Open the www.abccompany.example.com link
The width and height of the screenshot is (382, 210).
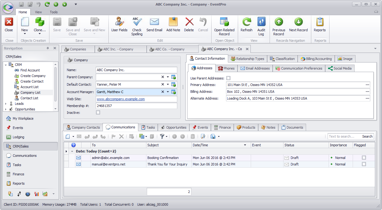point(121,99)
